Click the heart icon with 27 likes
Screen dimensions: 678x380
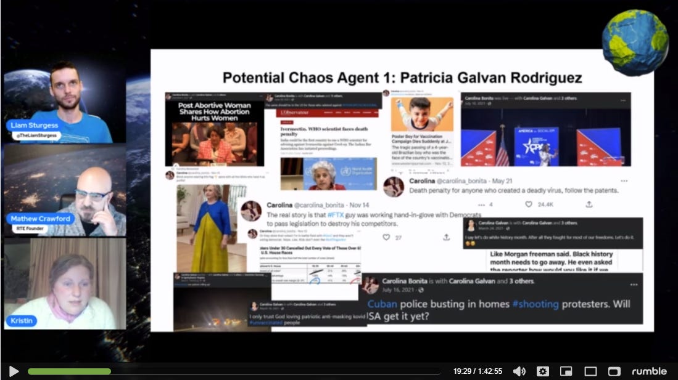[x=386, y=237]
